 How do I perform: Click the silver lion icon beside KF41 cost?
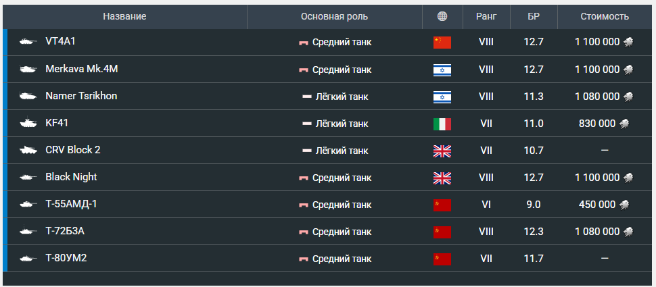pyautogui.click(x=626, y=124)
